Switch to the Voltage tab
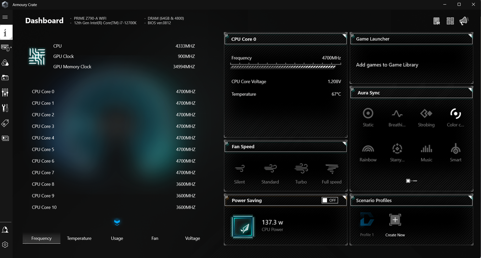Screen dimensions: 481x258 tap(192, 238)
